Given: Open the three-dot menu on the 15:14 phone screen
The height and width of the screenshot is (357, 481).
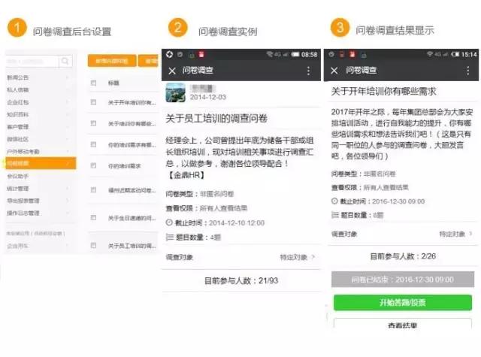Looking at the screenshot, I should [467, 71].
